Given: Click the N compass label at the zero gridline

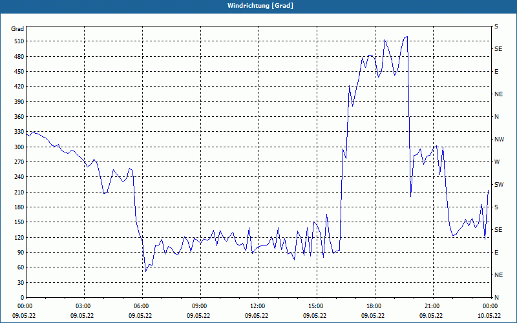Looking at the screenshot, I should [x=497, y=298].
